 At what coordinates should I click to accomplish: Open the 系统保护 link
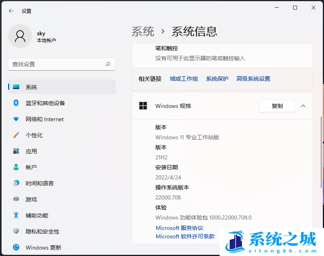coord(217,79)
